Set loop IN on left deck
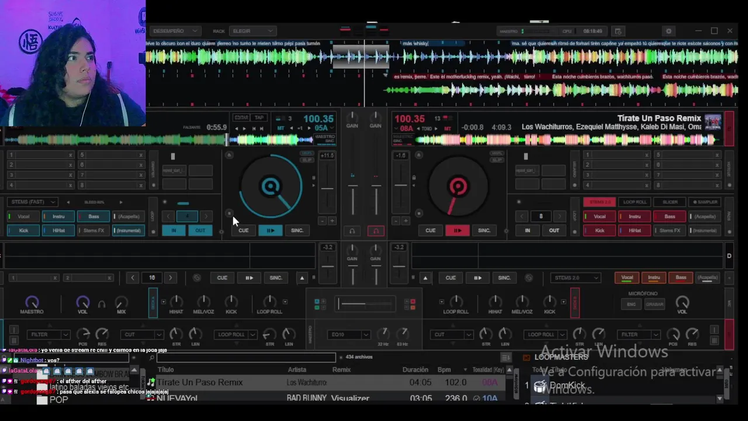The width and height of the screenshot is (748, 421). coord(174,230)
